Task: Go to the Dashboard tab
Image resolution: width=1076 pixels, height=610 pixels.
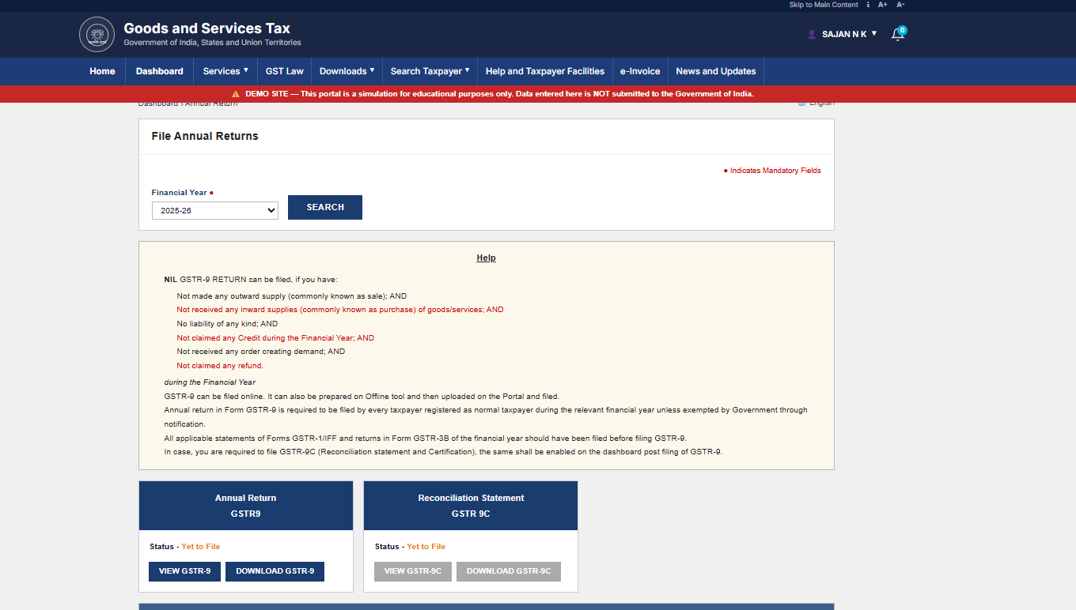Action: (159, 71)
